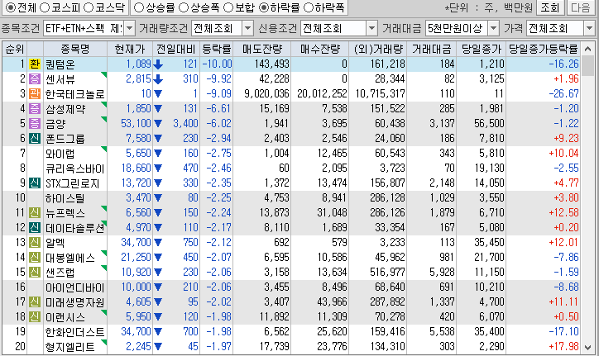Image resolution: width=599 pixels, height=356 pixels.
Task: Click the down arrow icon on 센서뷰 row
Action: (x=158, y=79)
